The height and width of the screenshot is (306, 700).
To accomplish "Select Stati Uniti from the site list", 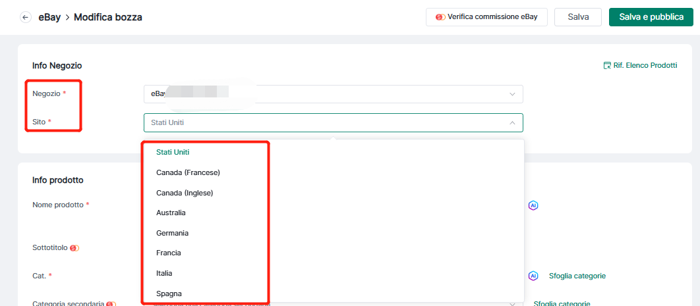I will (x=173, y=152).
